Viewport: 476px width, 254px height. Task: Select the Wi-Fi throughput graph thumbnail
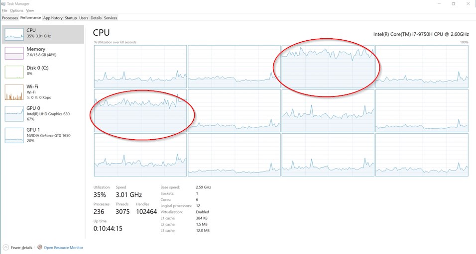[14, 92]
